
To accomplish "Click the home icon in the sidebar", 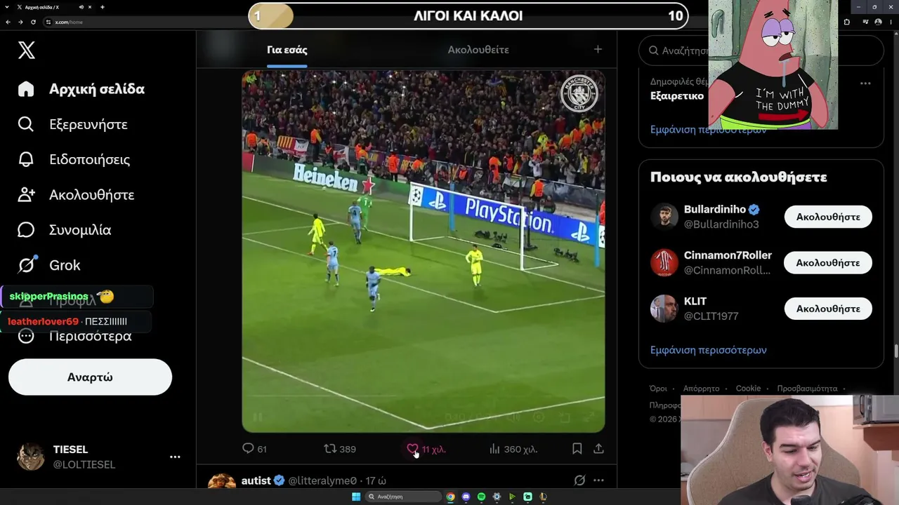I will [26, 89].
